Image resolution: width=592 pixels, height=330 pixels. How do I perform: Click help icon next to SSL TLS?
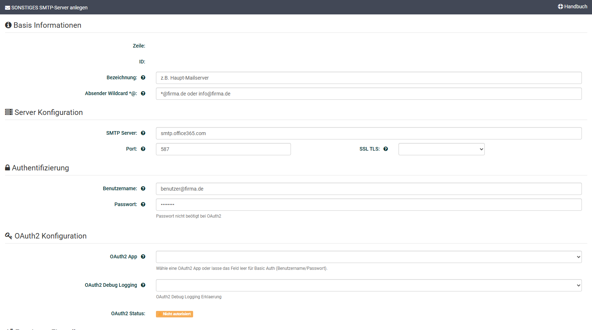click(386, 149)
